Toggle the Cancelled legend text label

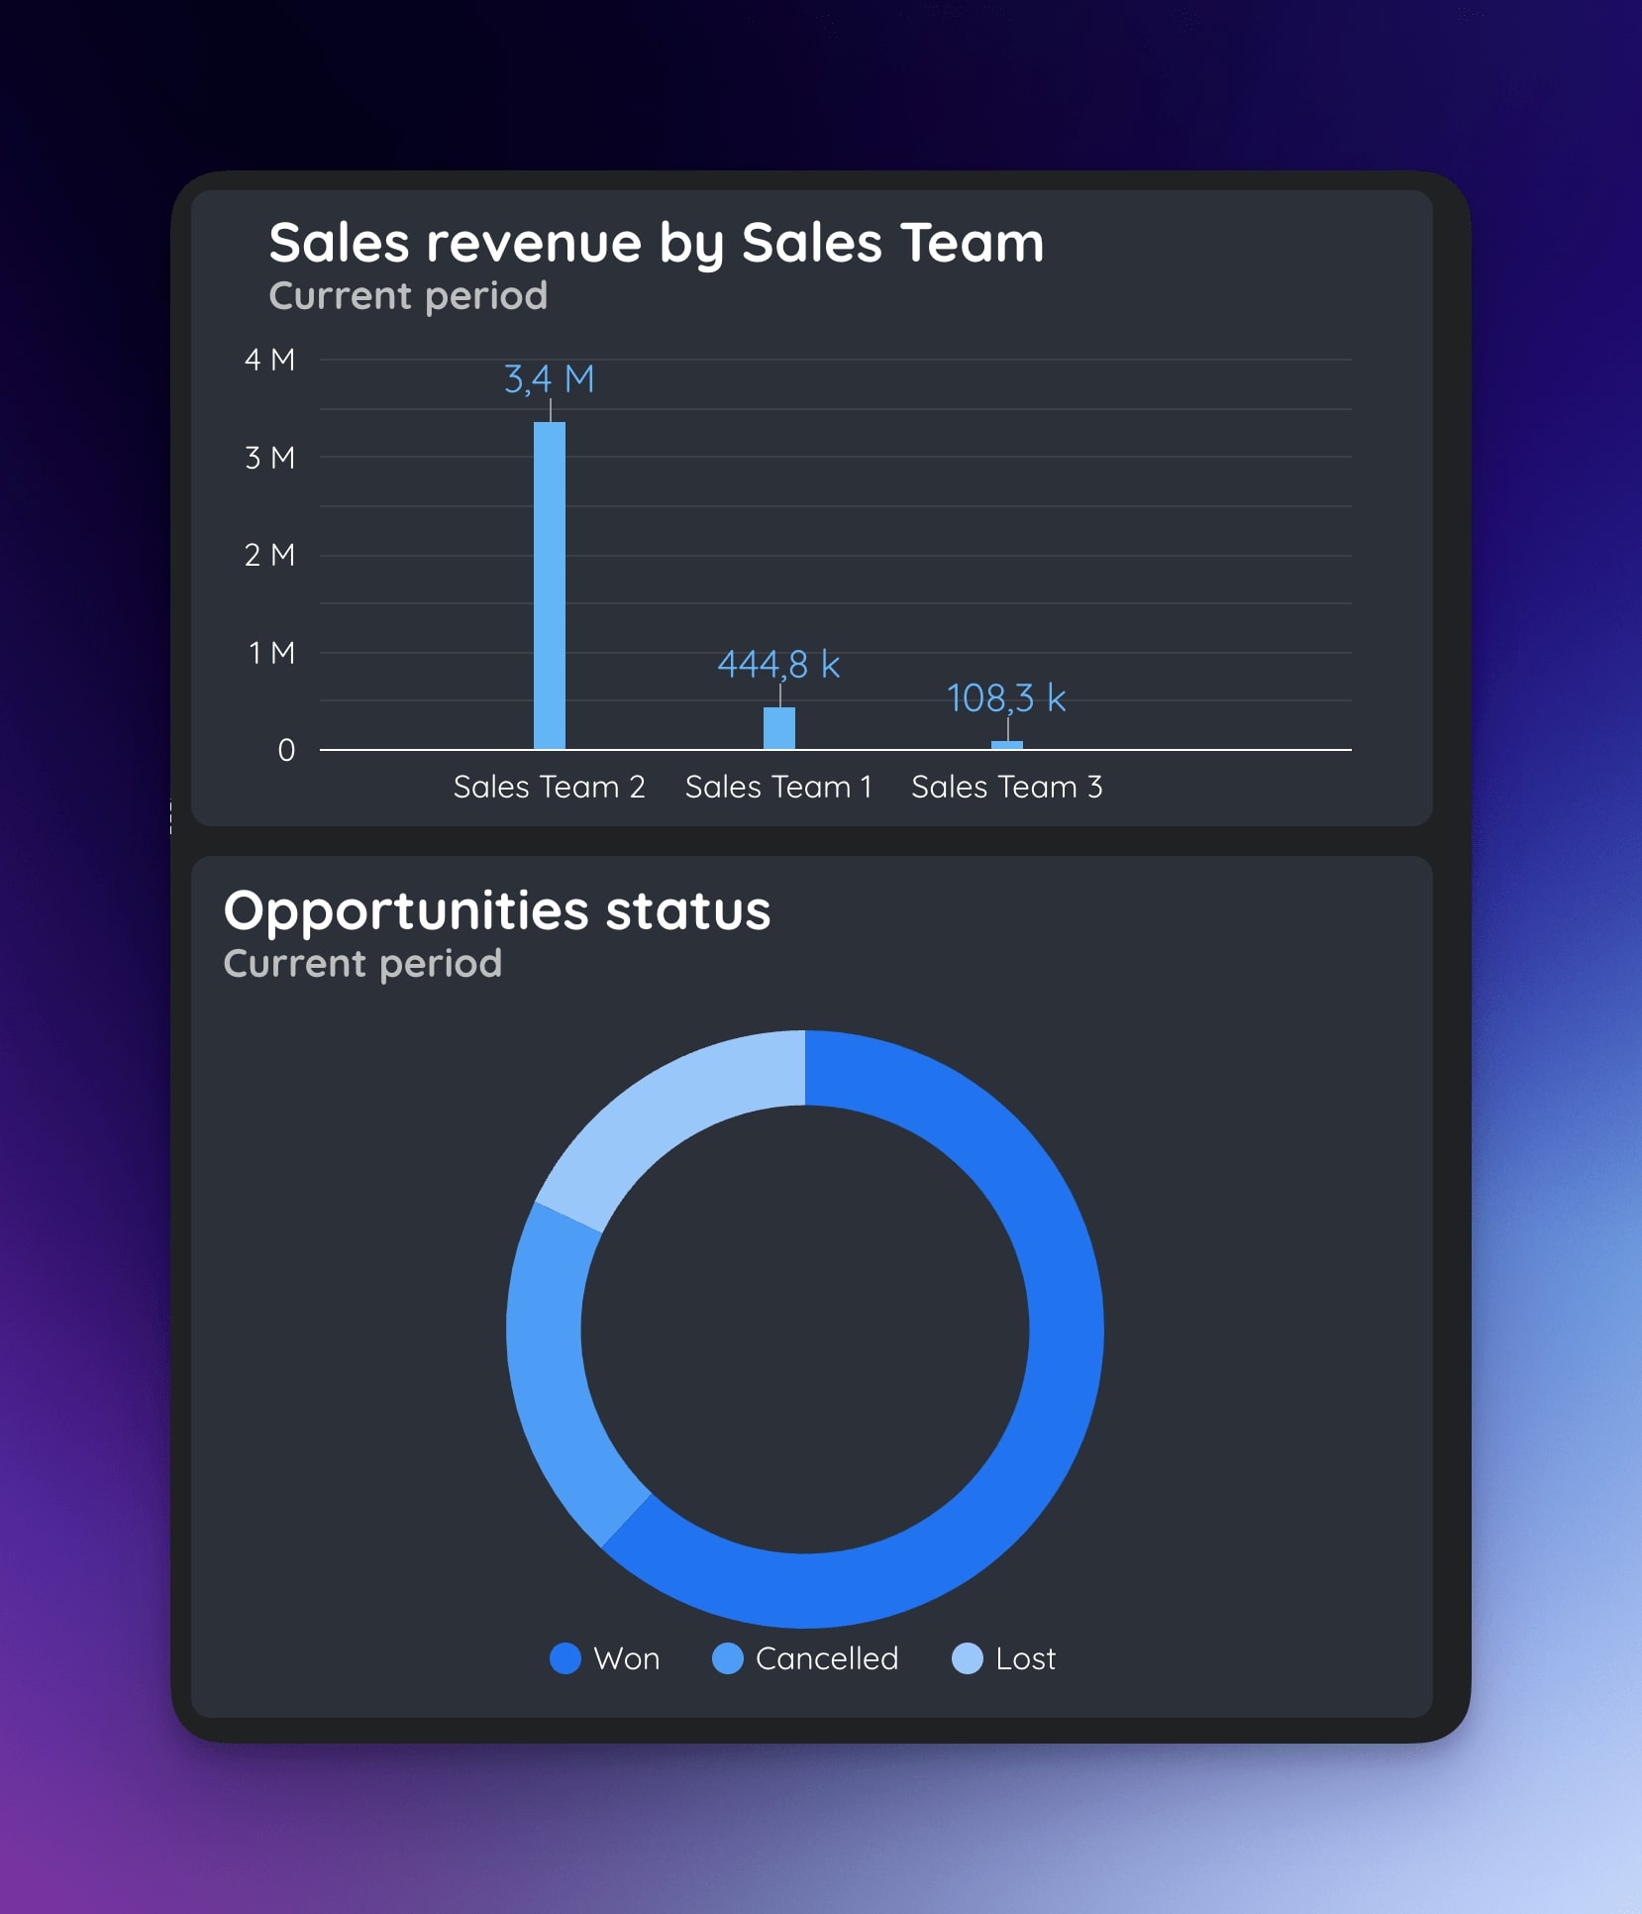827,1658
